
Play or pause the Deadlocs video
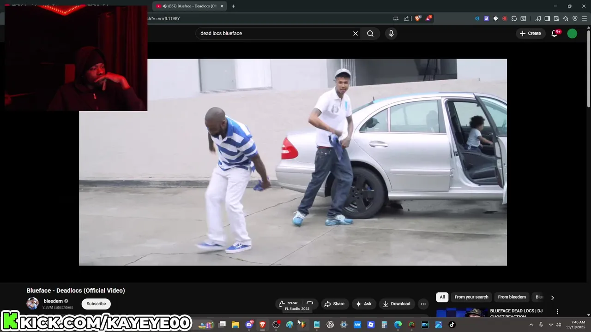[293, 162]
